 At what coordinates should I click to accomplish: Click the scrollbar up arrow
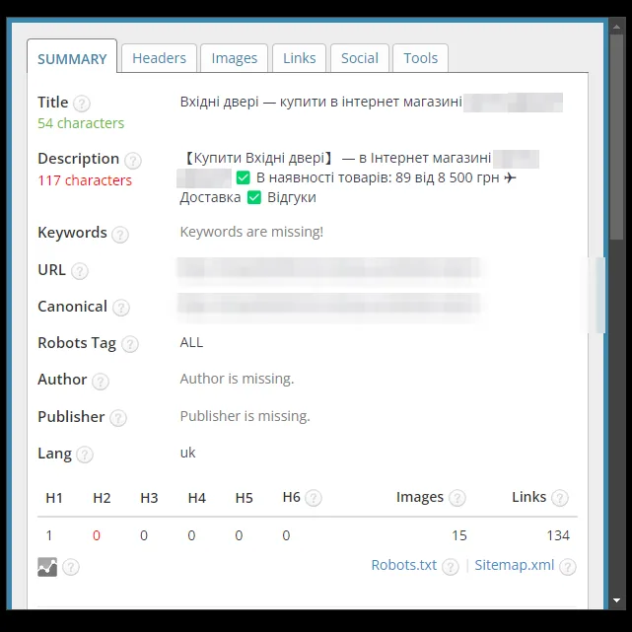click(616, 27)
